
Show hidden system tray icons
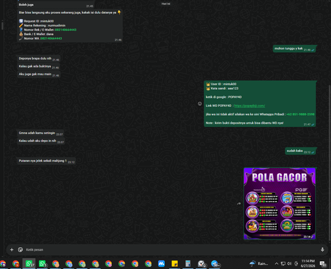click(x=277, y=264)
